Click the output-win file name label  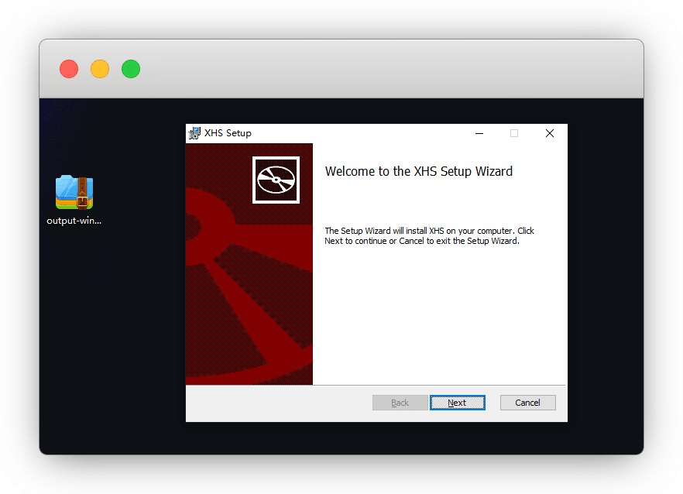74,221
